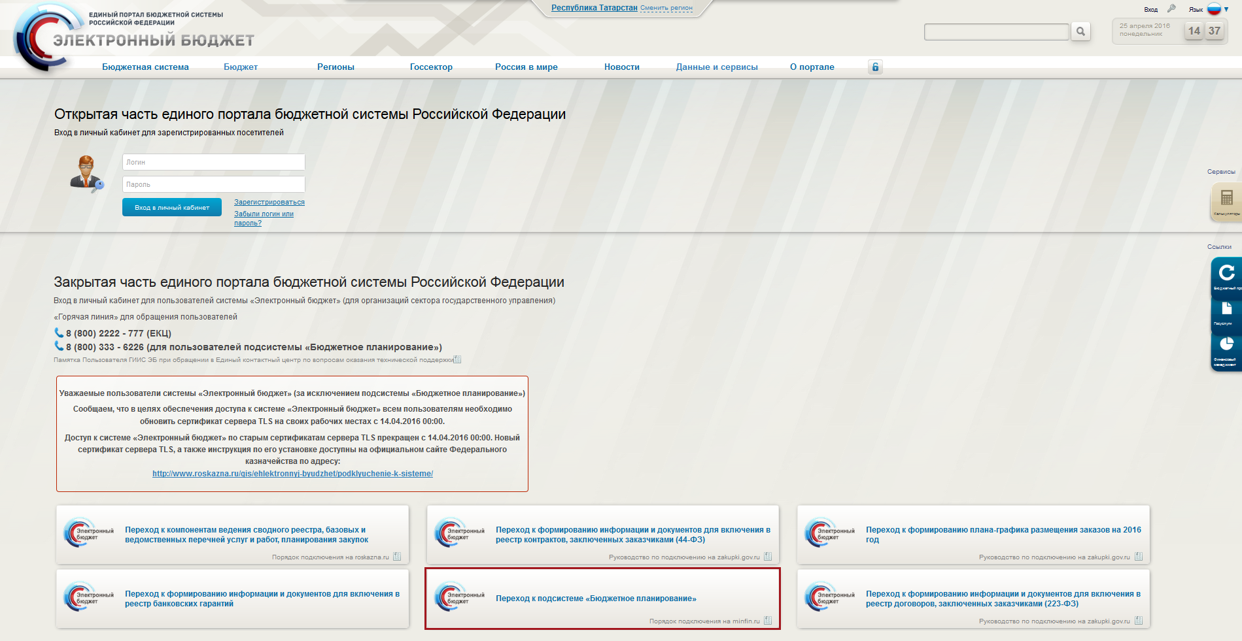The image size is (1242, 641).
Task: Click phone icon next to 8 (800) 2222-777
Action: click(x=59, y=333)
